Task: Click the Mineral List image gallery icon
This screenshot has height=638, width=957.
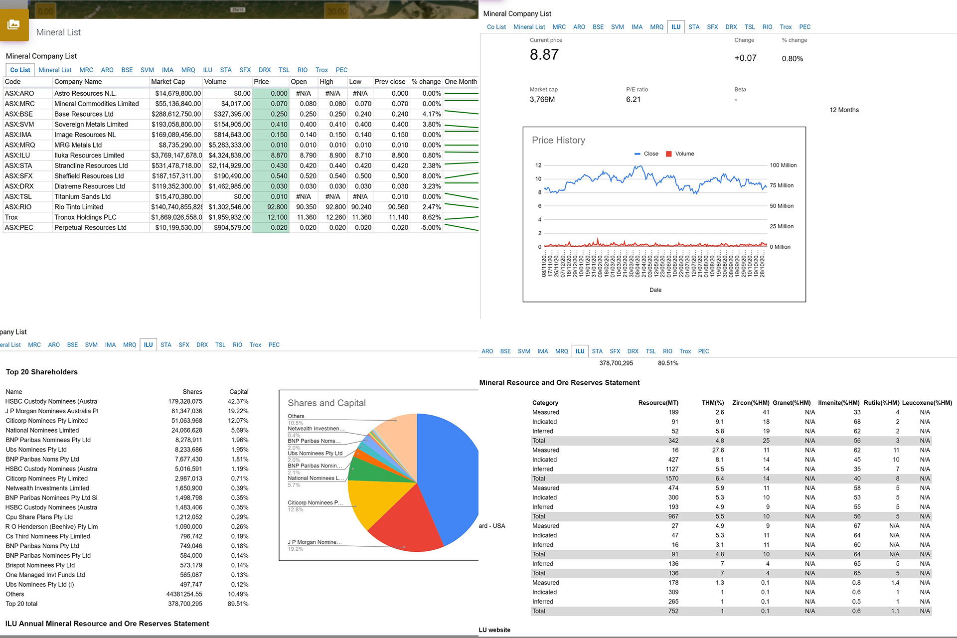Action: 14,24
